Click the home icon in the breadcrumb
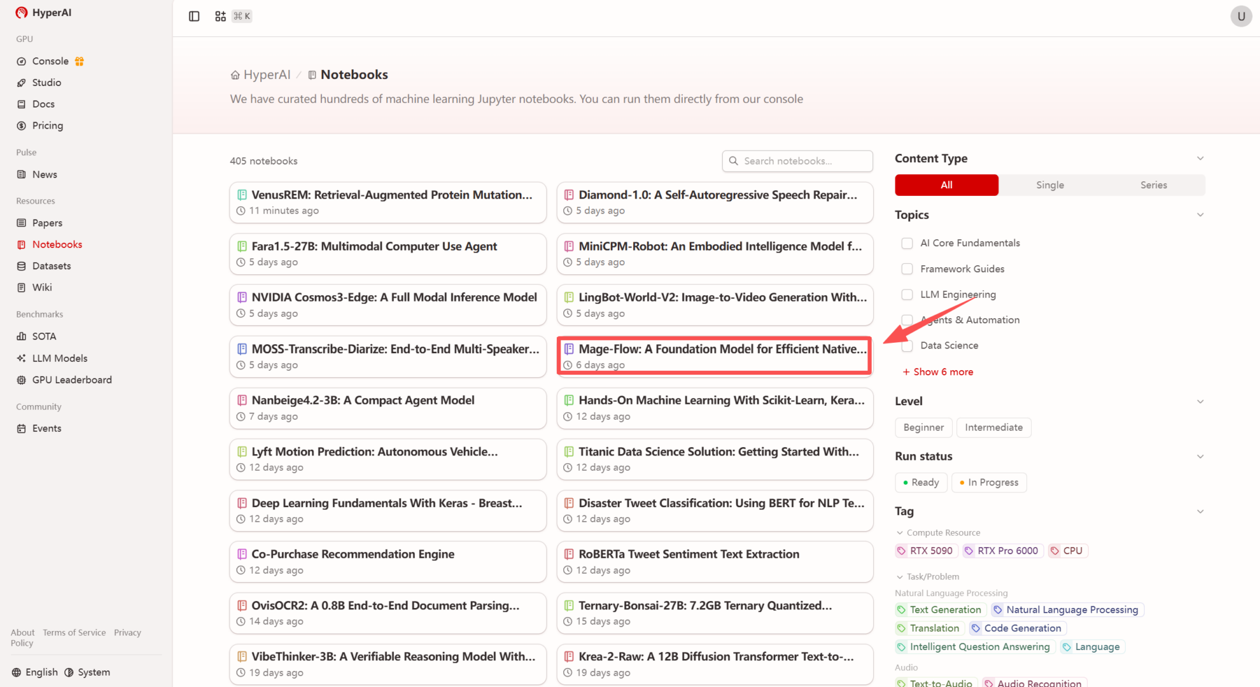The image size is (1260, 687). 235,75
